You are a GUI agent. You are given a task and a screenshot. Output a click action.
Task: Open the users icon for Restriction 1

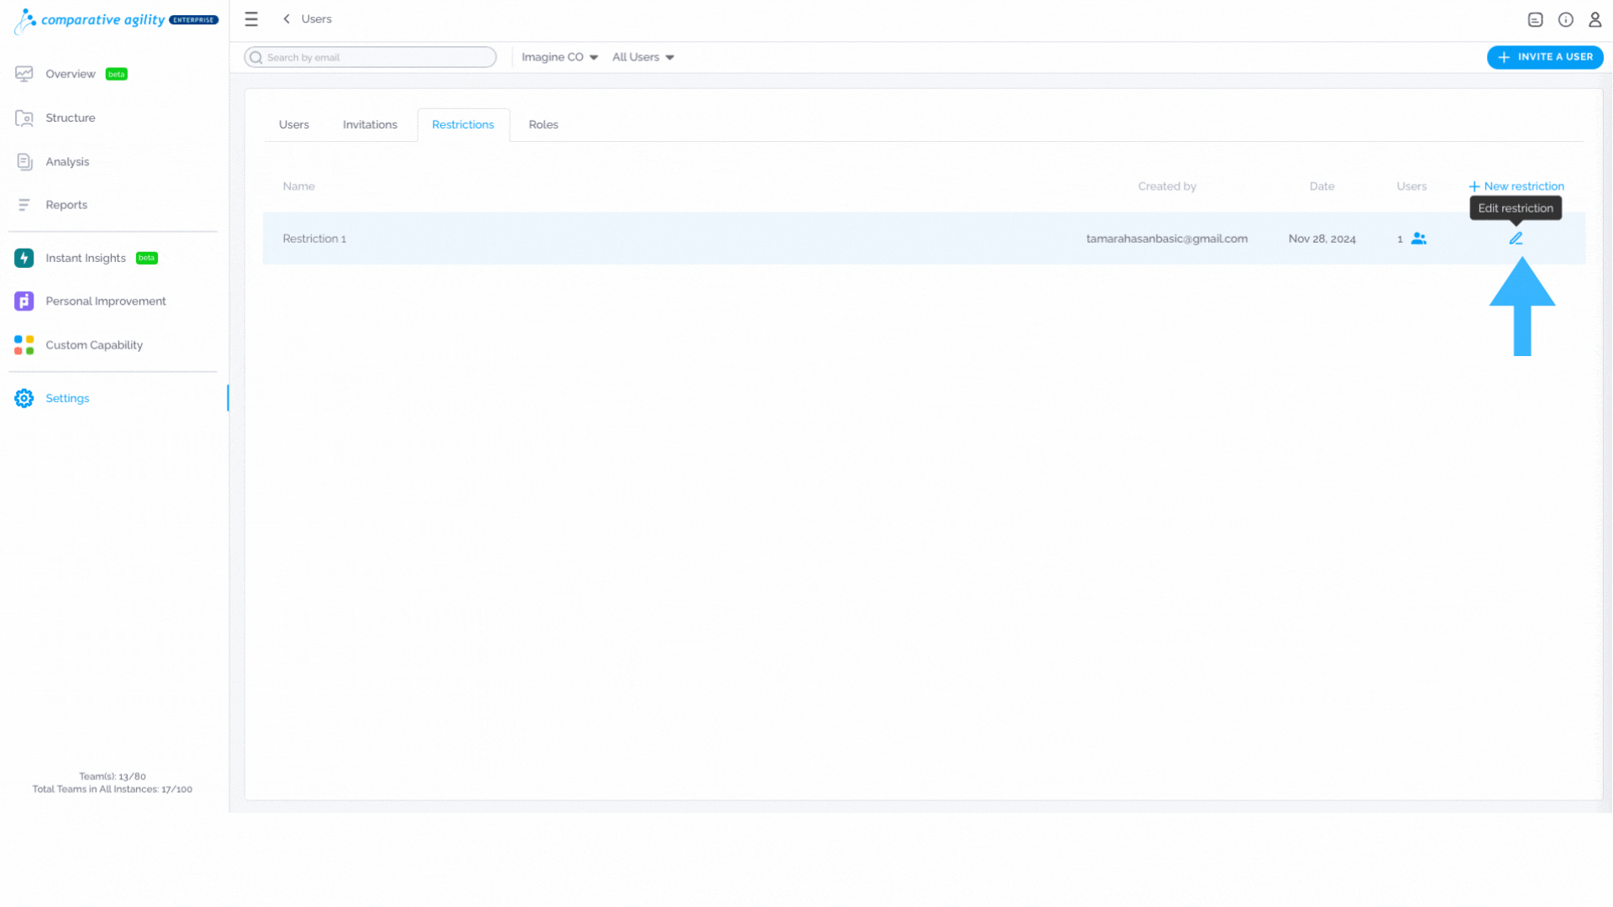pyautogui.click(x=1418, y=239)
